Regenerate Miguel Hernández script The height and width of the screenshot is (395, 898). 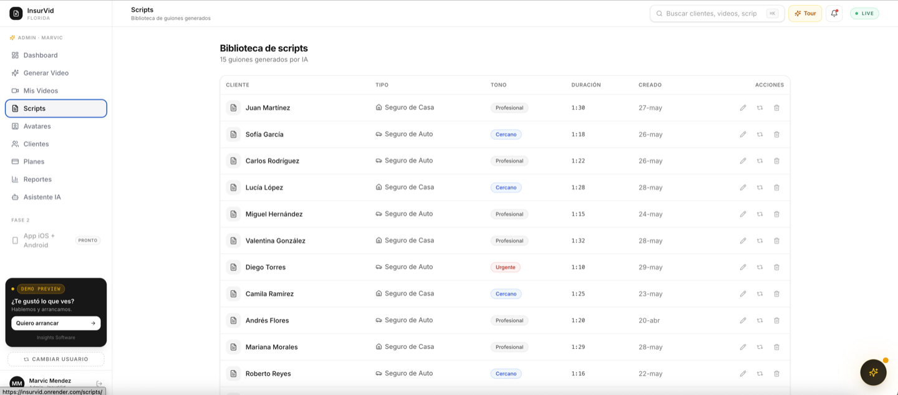click(x=760, y=214)
